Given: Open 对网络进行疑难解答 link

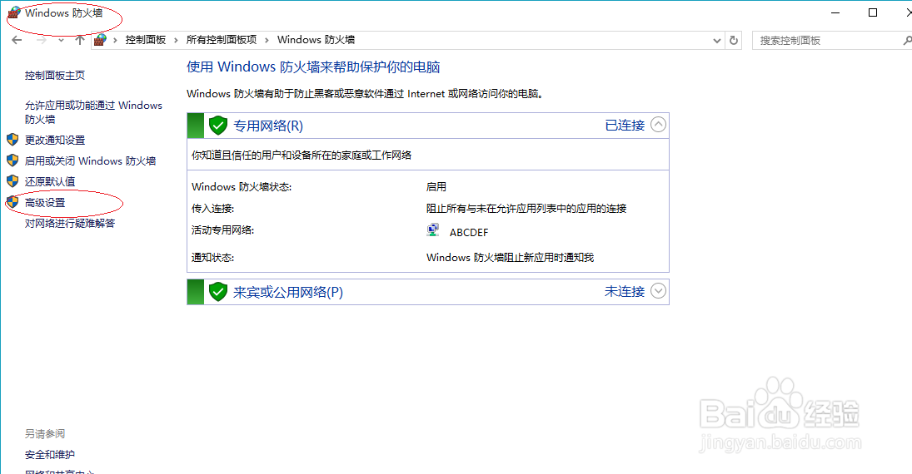Looking at the screenshot, I should coord(70,223).
